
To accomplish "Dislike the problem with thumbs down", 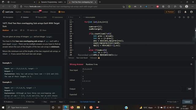I will pyautogui.click(x=21, y=30).
